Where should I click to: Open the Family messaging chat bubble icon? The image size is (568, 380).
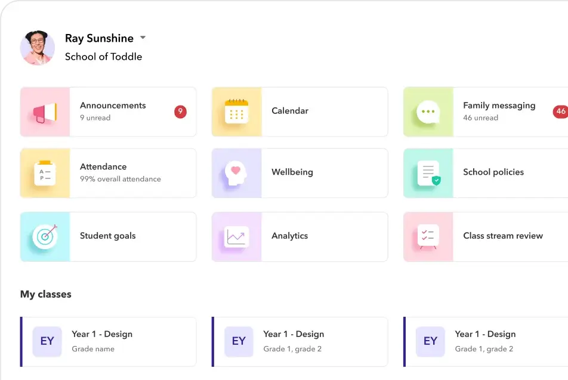tap(428, 112)
